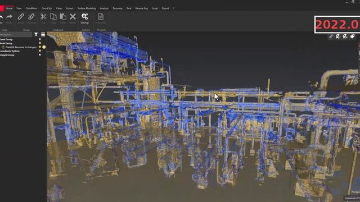The width and height of the screenshot is (360, 202).
Task: Click the ruler icon in viewer toolbar
Action: click(x=331, y=36)
